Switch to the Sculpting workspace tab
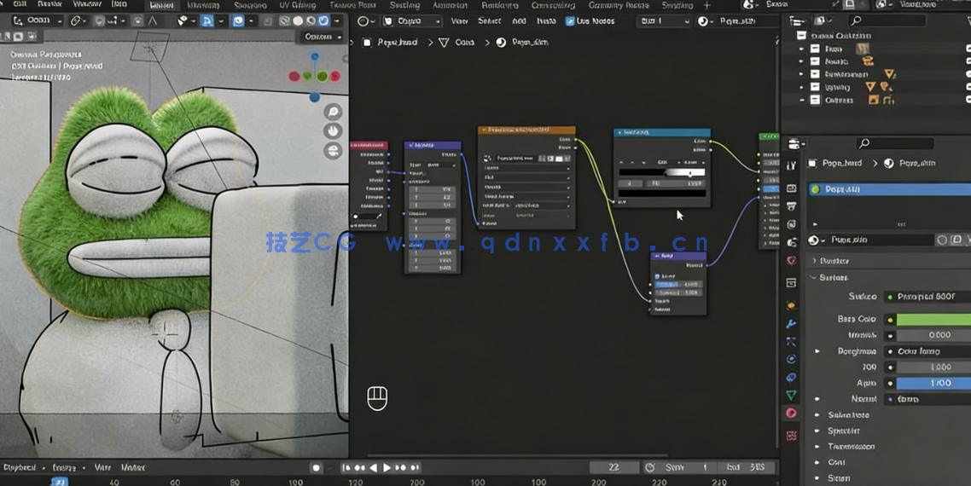This screenshot has height=486, width=971. pyautogui.click(x=250, y=5)
